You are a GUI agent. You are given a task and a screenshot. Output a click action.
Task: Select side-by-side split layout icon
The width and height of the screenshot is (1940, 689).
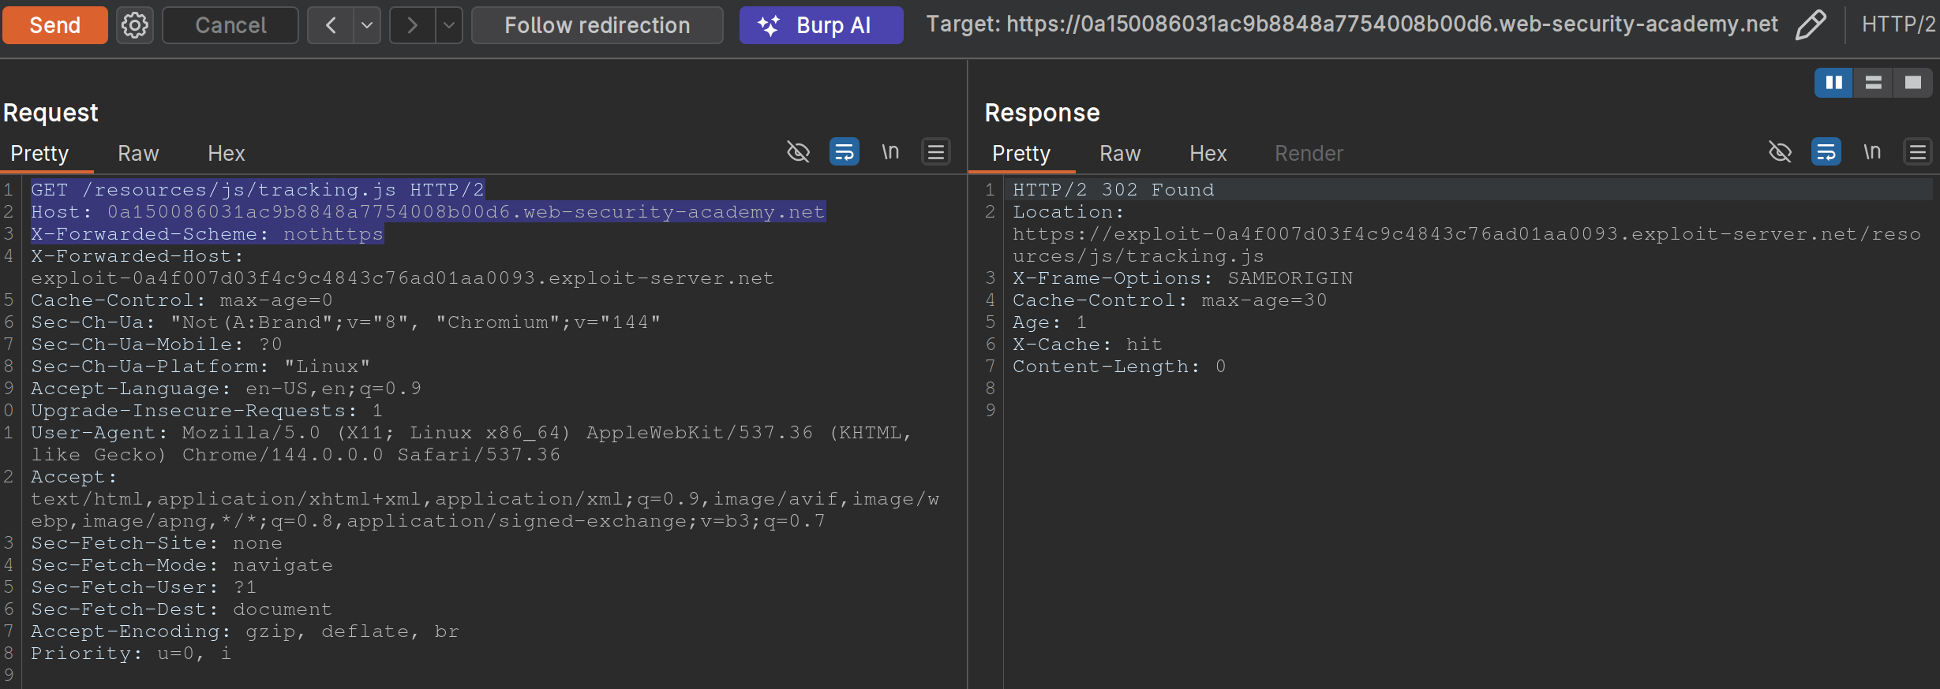pyautogui.click(x=1833, y=82)
